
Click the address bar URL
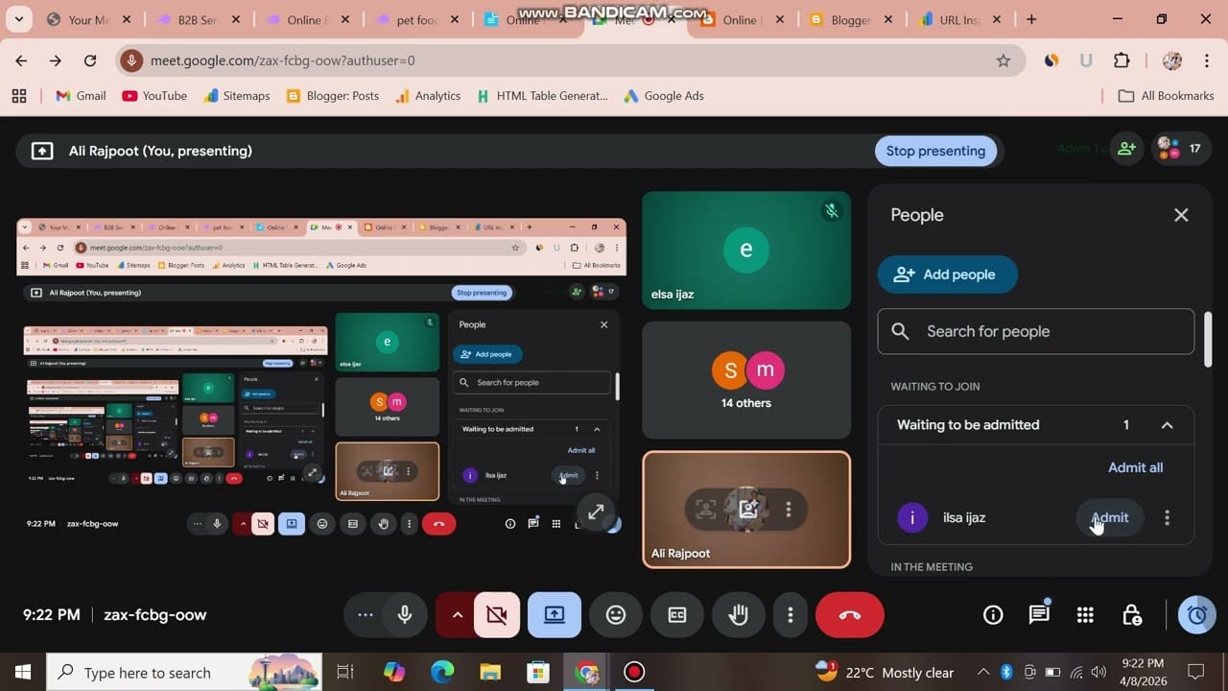tap(282, 60)
